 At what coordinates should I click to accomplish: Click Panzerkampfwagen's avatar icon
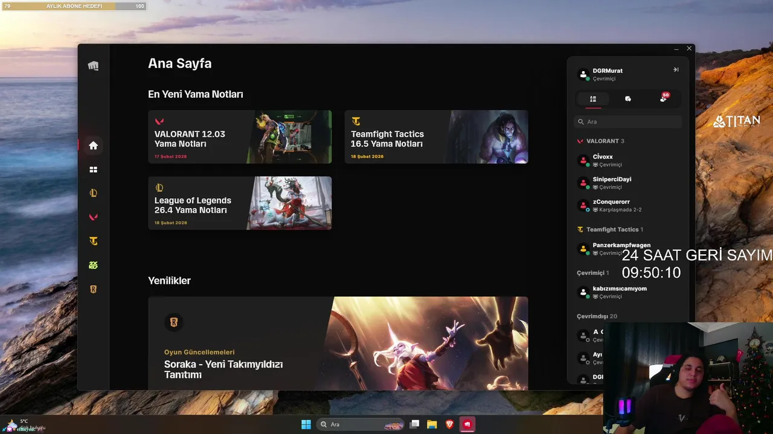(583, 249)
